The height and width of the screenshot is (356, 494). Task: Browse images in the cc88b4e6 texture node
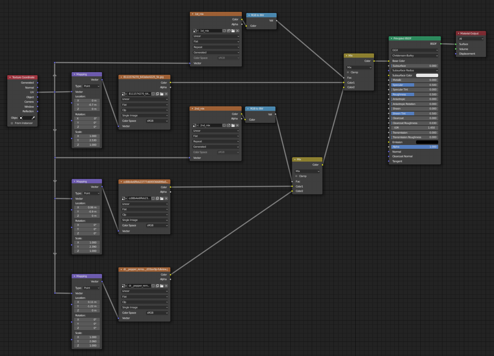124,198
